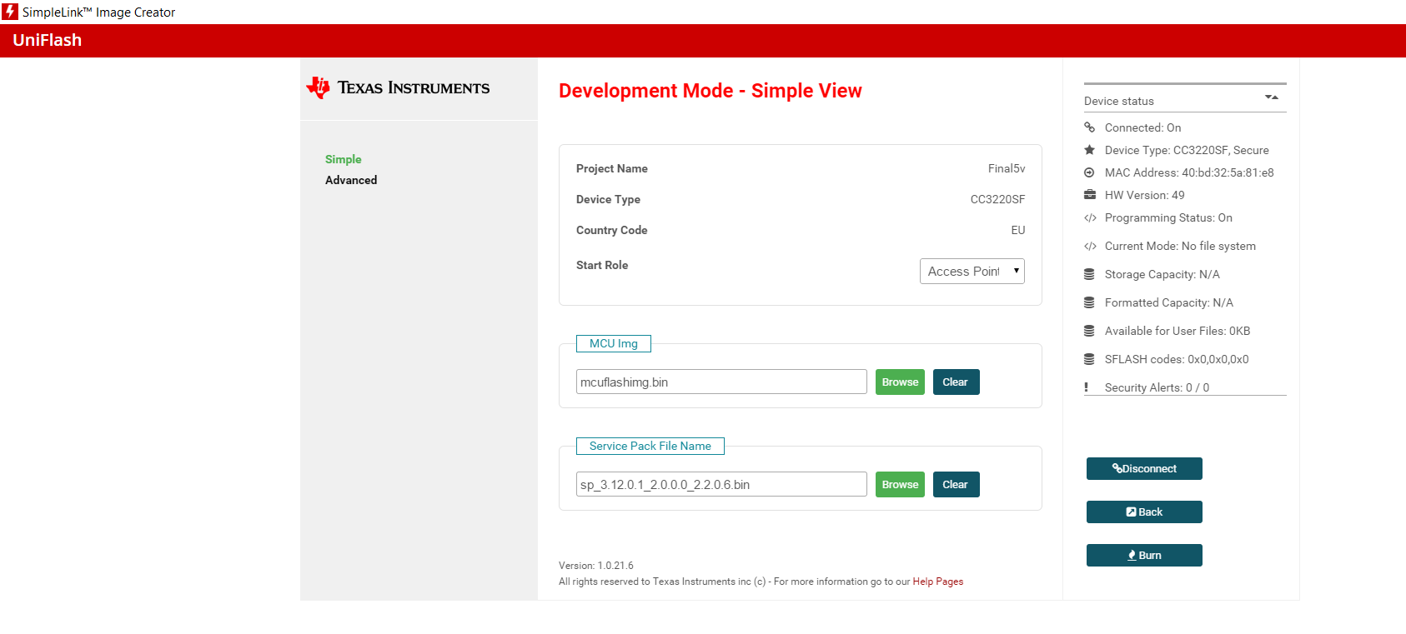Screen dimensions: 1406x634
Task: Click the Connected link icon
Action: point(1089,127)
